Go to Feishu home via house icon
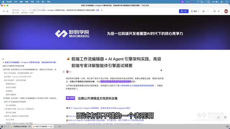The width and height of the screenshot is (230, 129). (x=7, y=11)
